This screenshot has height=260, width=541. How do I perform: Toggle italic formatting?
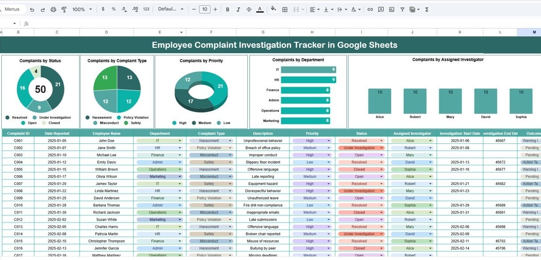[x=238, y=9]
